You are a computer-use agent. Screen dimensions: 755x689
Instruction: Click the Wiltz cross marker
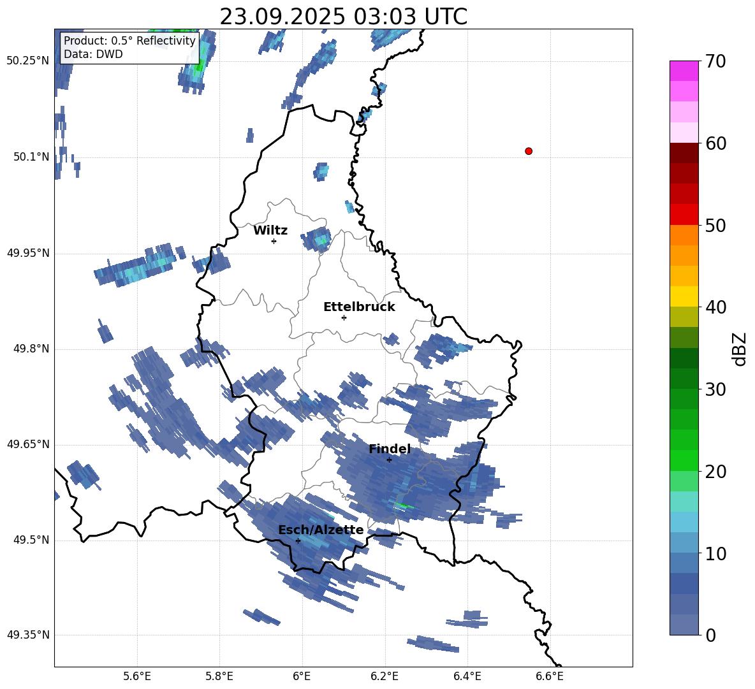coord(274,241)
